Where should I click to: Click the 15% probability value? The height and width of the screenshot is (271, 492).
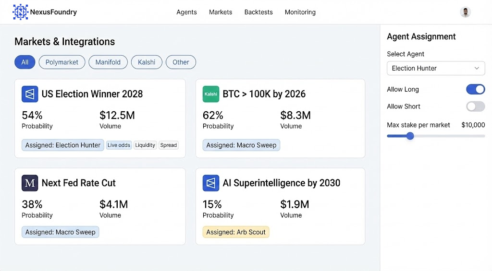click(212, 205)
